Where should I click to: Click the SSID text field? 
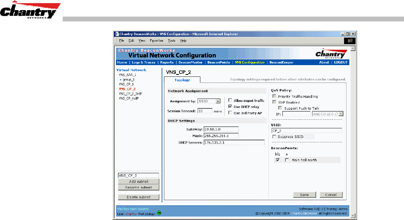pos(306,131)
